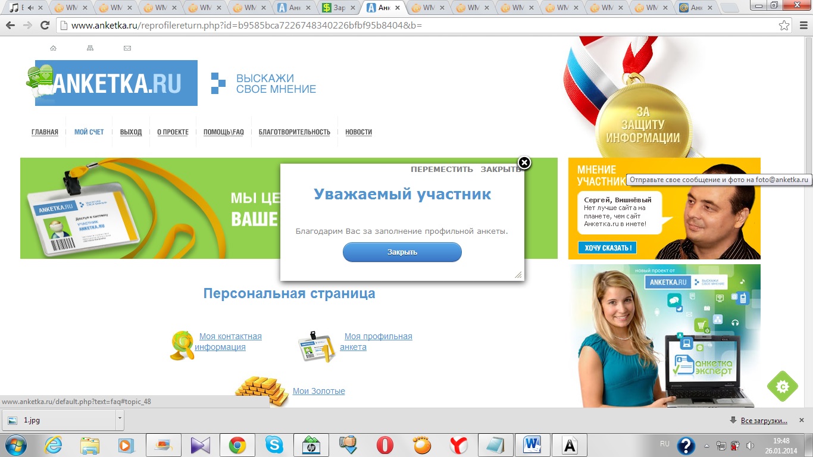
Task: Open Opera browser from the taskbar
Action: pyautogui.click(x=385, y=445)
